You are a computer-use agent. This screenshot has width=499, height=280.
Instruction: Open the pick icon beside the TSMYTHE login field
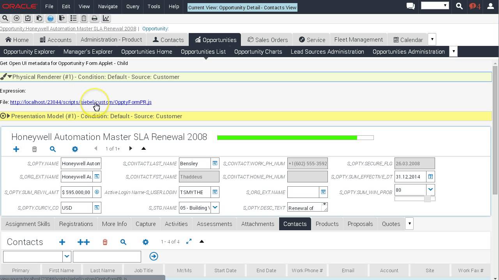tap(215, 192)
